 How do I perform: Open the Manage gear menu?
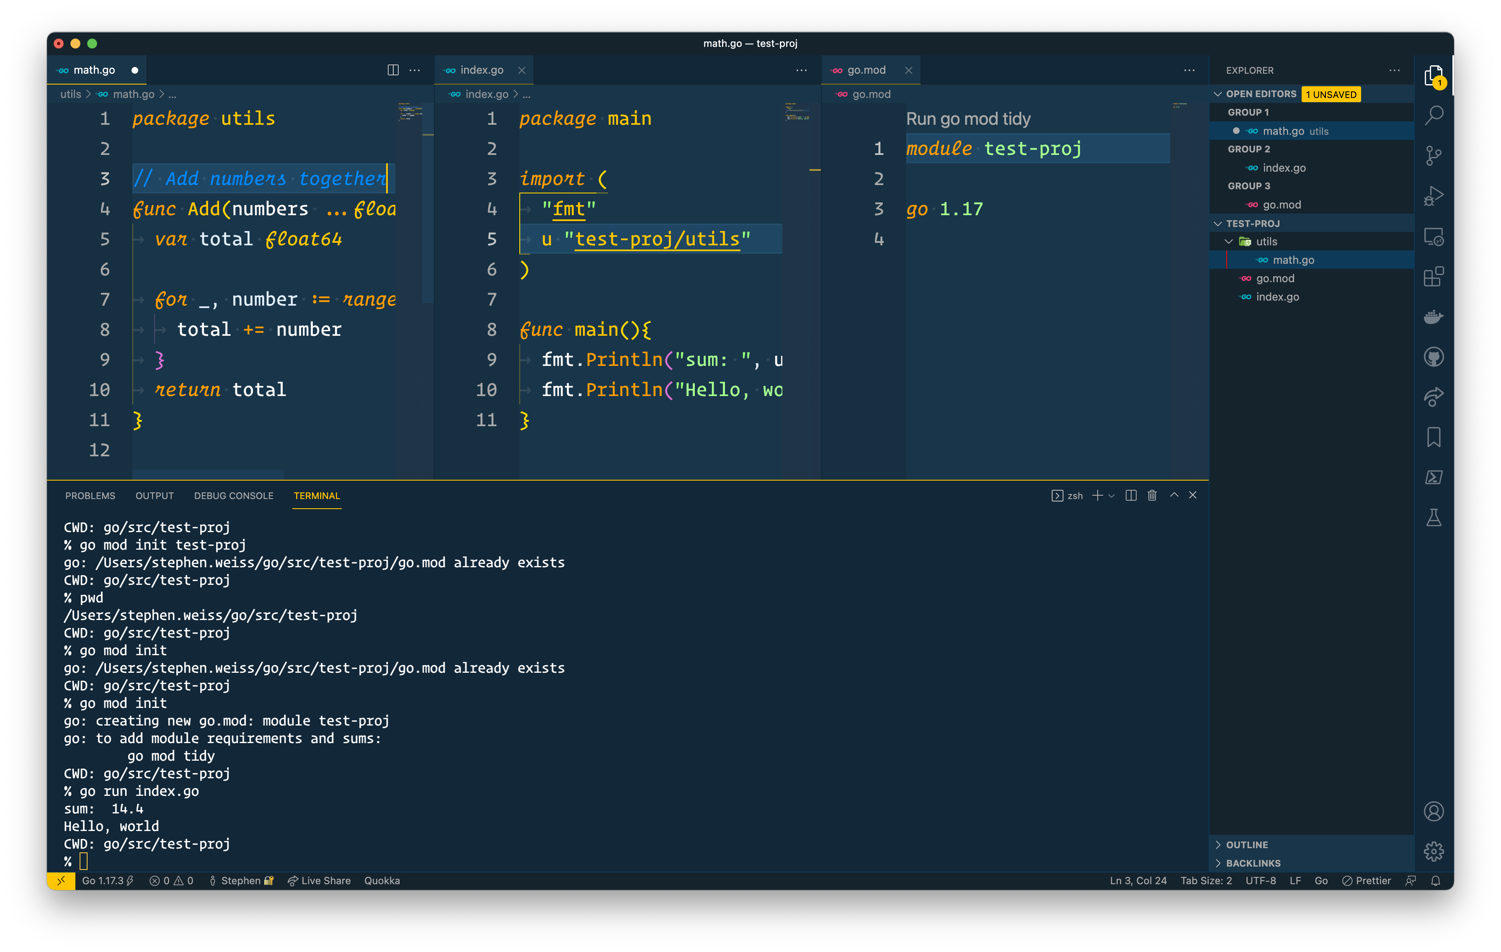pos(1433,851)
